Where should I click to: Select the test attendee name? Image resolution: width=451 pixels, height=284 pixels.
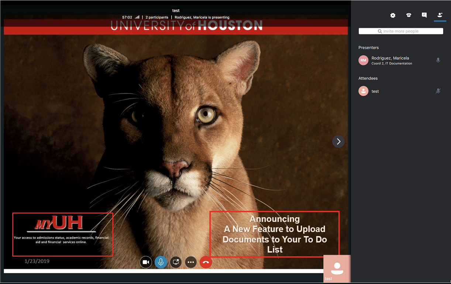click(375, 91)
